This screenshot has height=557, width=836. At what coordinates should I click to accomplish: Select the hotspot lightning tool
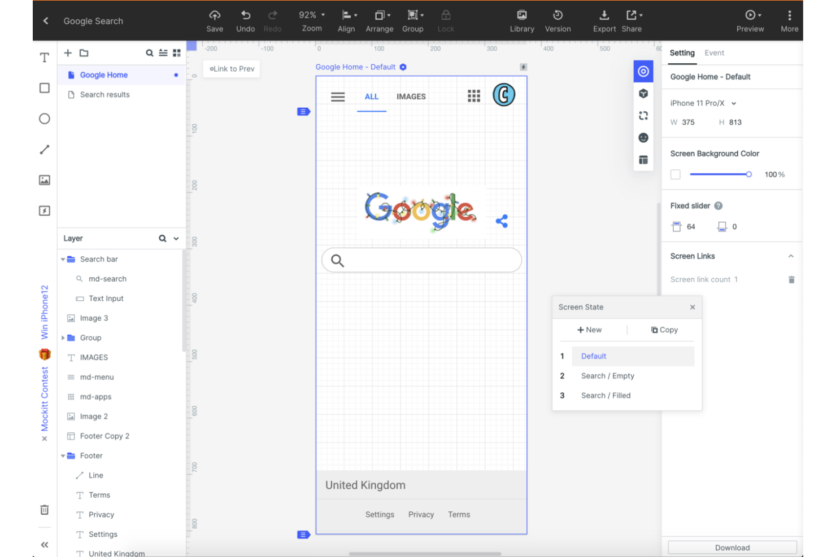pos(45,210)
